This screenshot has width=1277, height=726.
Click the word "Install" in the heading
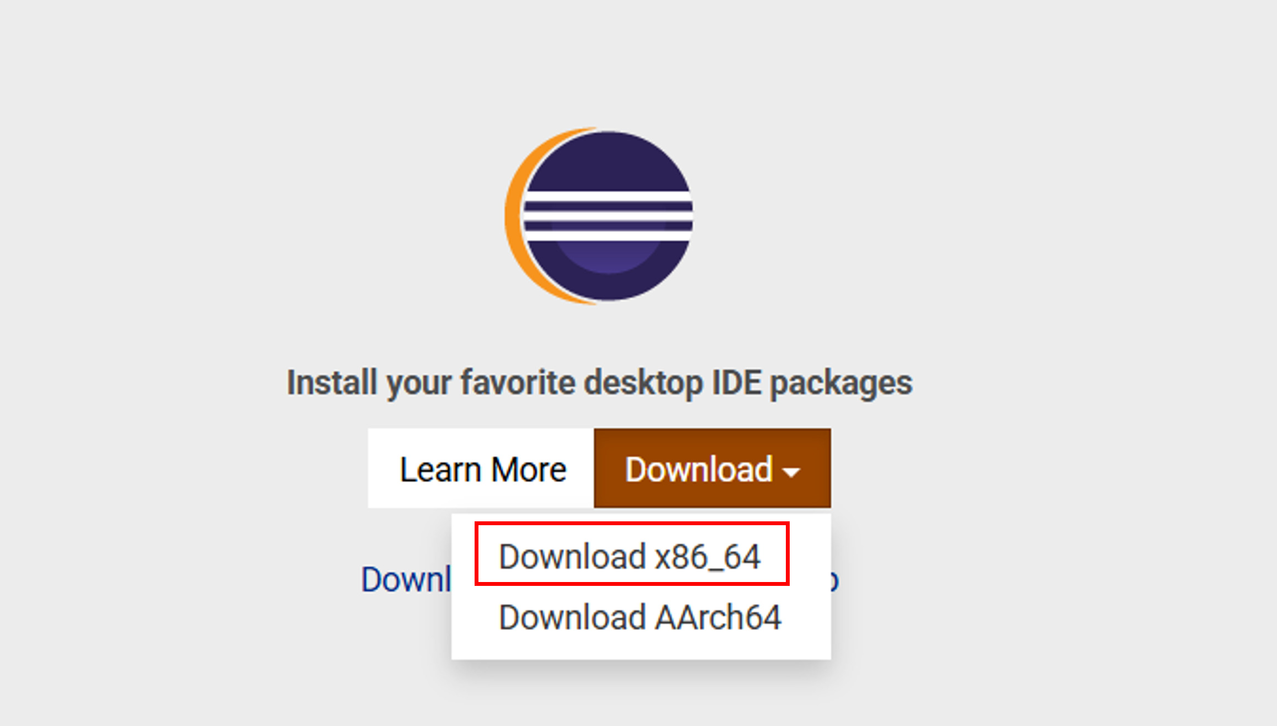332,383
